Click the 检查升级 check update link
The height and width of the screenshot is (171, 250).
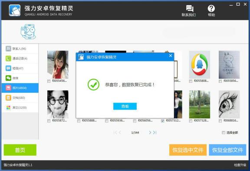point(240,165)
